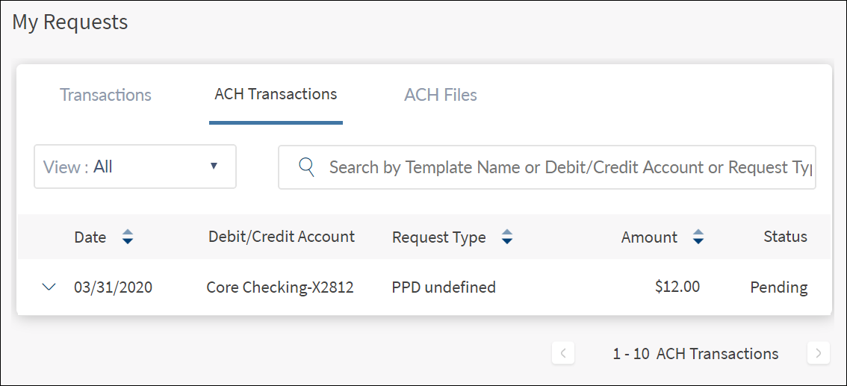
Task: Click into the template search field
Action: coord(568,166)
